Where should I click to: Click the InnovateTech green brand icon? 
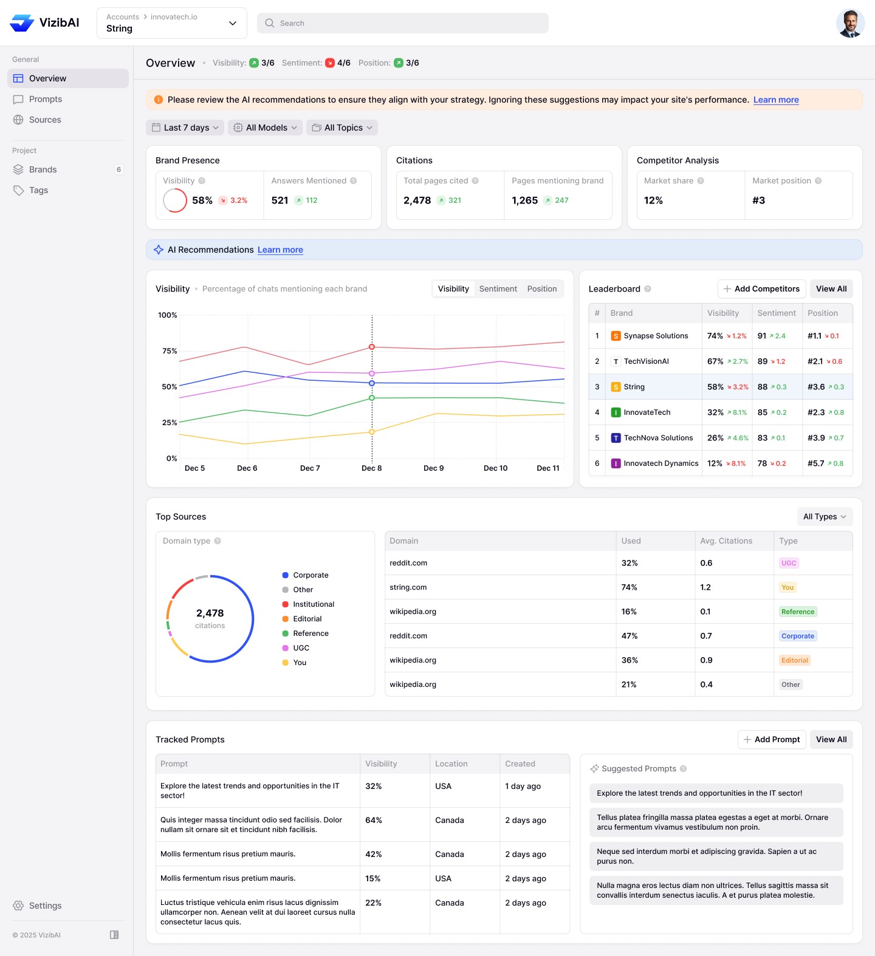point(616,412)
